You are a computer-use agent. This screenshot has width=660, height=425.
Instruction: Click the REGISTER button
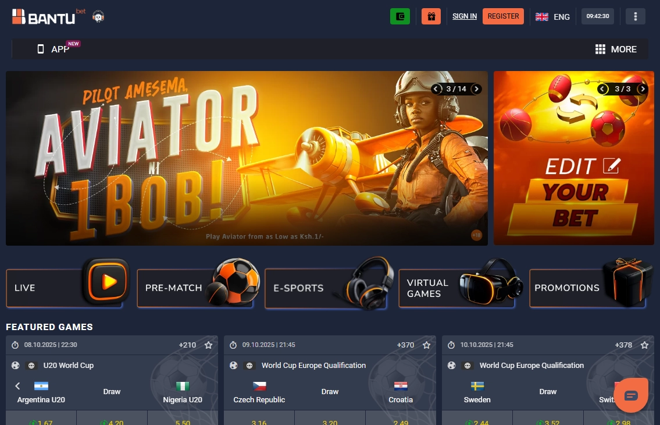pos(503,16)
